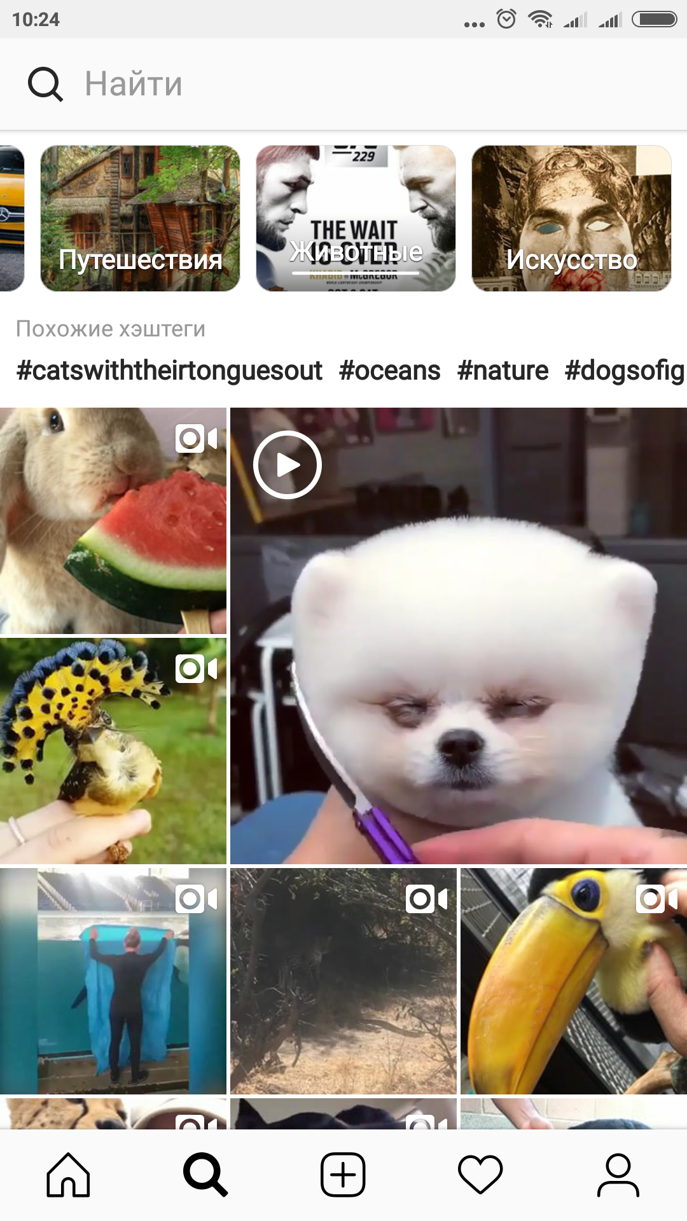
Task: Open the Search tab magnifier in bottom bar
Action: (x=205, y=1175)
